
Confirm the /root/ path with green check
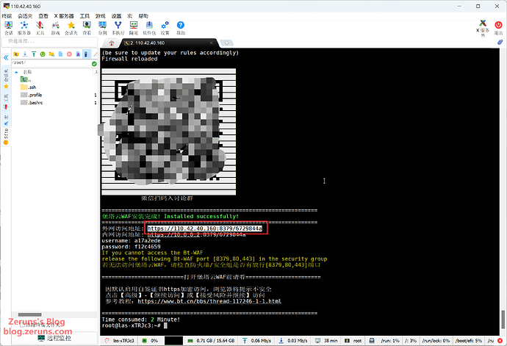[x=94, y=64]
